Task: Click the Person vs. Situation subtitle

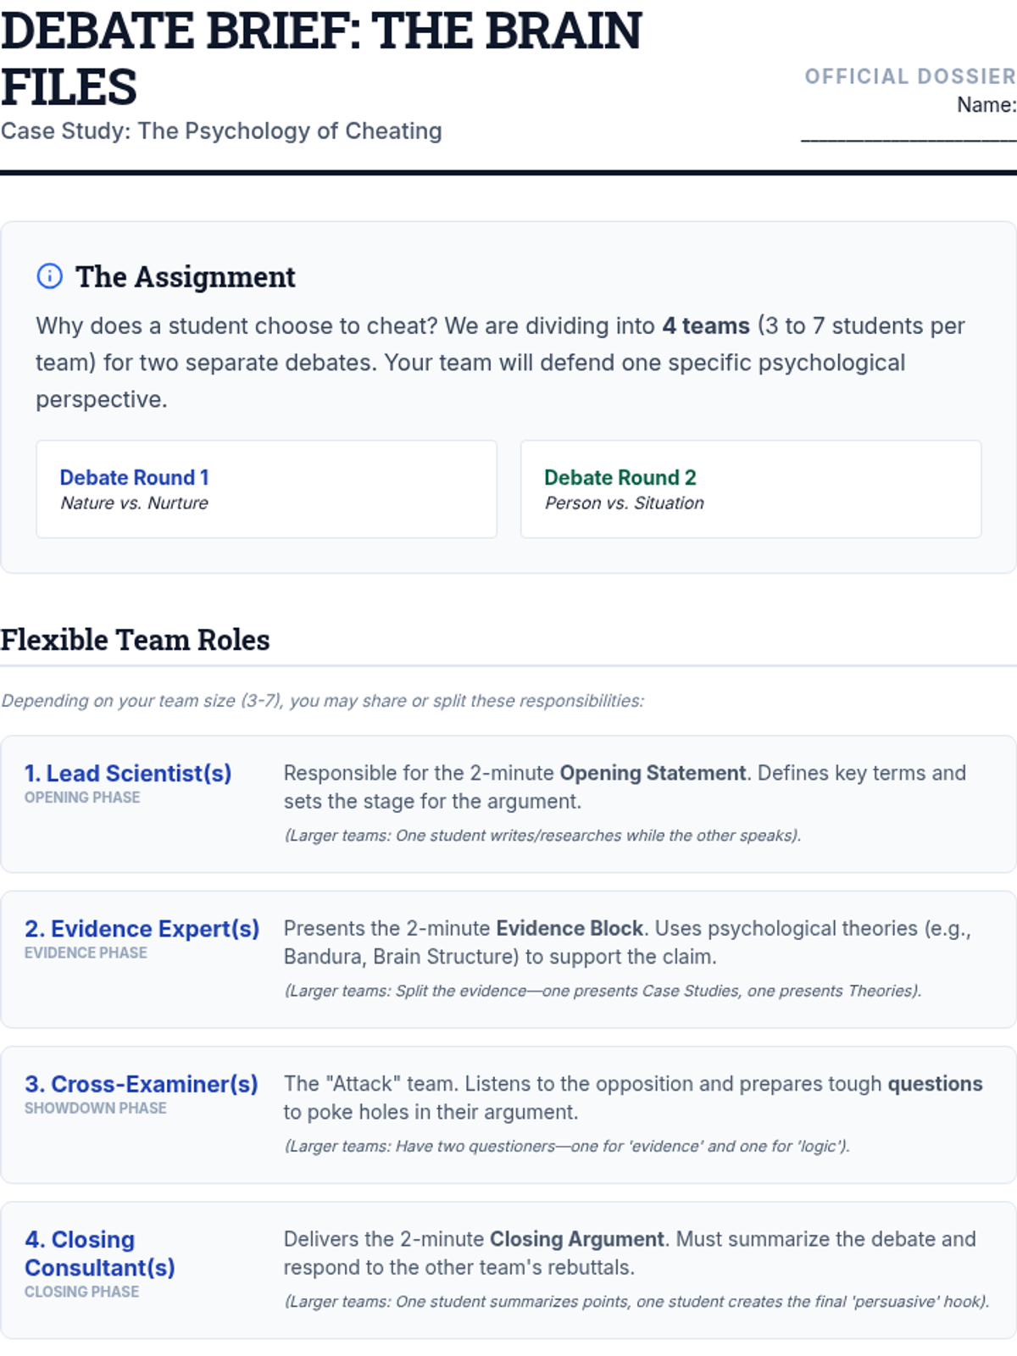Action: [x=624, y=503]
